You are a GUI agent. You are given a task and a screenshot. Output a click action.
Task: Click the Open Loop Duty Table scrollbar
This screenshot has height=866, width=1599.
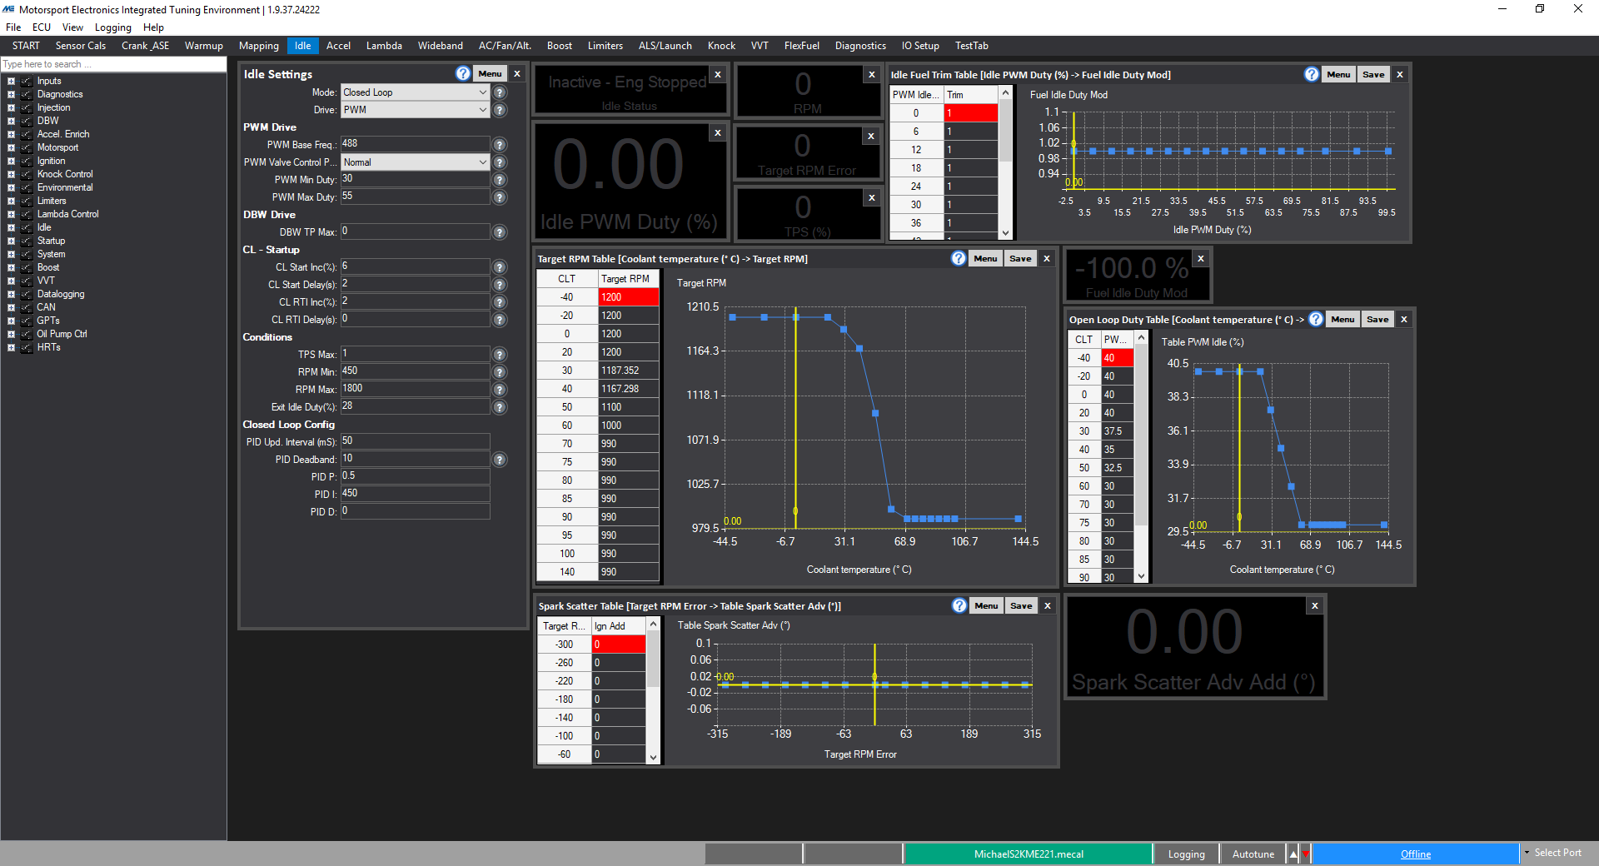click(x=1141, y=455)
